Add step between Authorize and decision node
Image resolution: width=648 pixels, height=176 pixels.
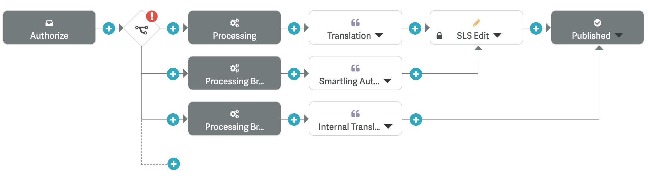(109, 29)
